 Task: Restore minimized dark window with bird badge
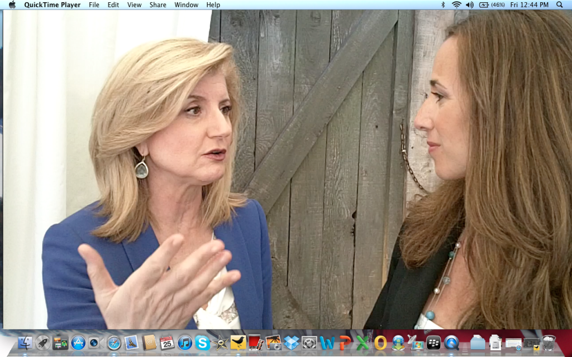click(x=531, y=344)
